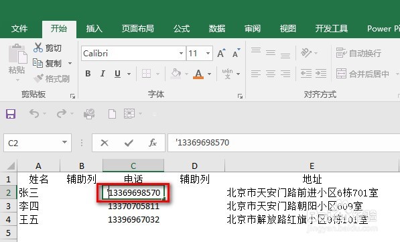This screenshot has width=400, height=242.
Task: Expand the 字体 font dialog launcher
Action: click(240, 96)
